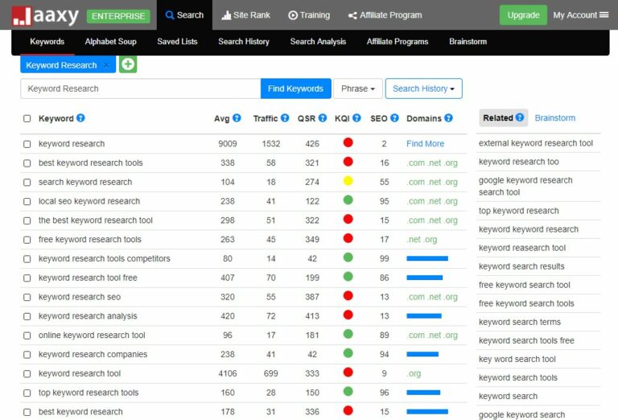
Task: Click help icon next to QSR header
Action: pos(323,117)
